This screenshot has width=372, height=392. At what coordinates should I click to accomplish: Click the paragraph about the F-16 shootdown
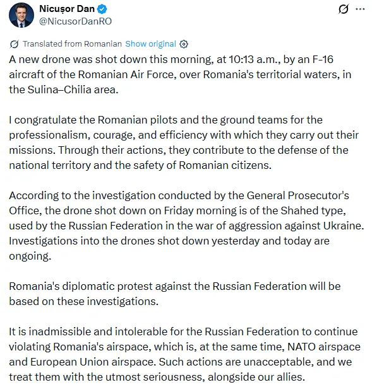[x=180, y=74]
